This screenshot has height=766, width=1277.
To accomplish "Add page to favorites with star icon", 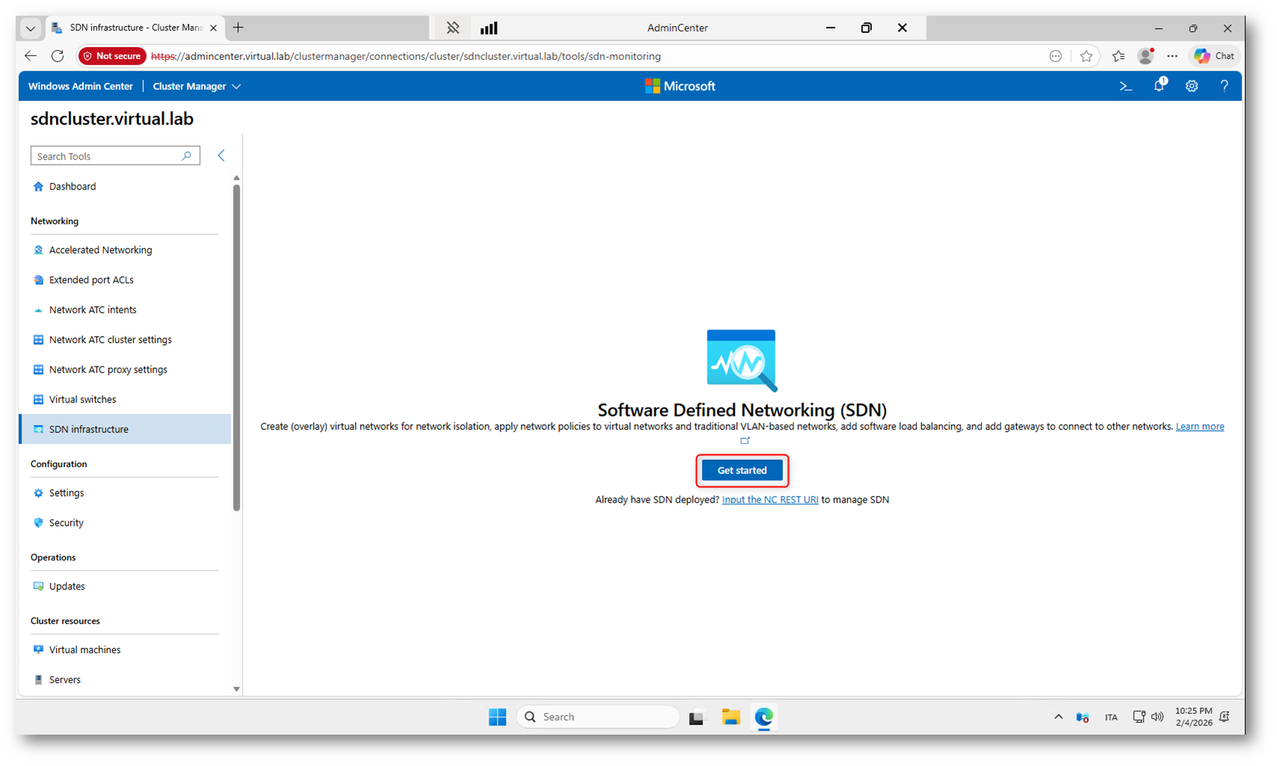I will tap(1086, 56).
